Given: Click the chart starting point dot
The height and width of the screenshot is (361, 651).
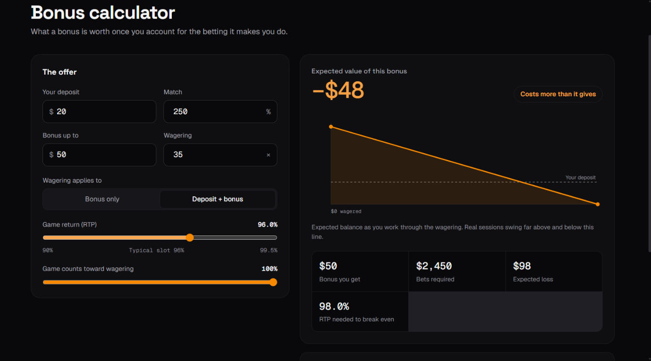Looking at the screenshot, I should tap(331, 126).
